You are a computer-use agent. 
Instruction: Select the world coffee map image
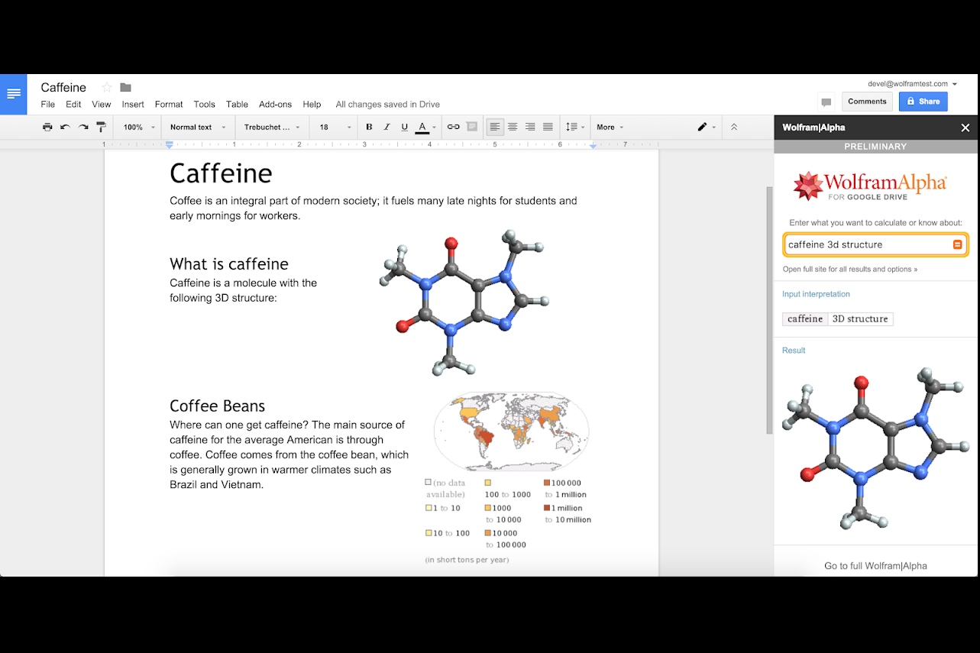pos(512,432)
